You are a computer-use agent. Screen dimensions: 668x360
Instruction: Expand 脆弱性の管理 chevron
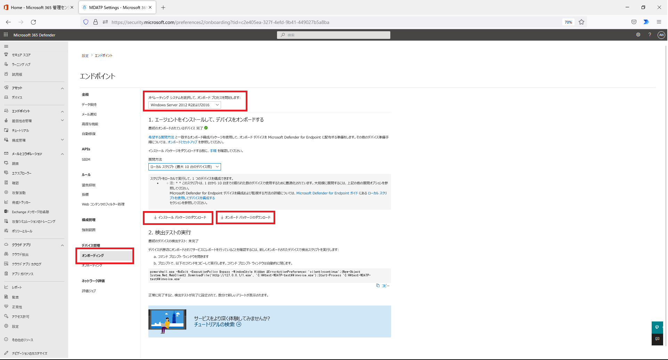tap(62, 120)
